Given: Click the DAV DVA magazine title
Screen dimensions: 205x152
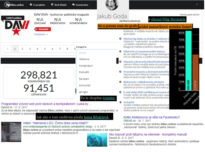Looking at the screenshot, I should pos(61,15).
